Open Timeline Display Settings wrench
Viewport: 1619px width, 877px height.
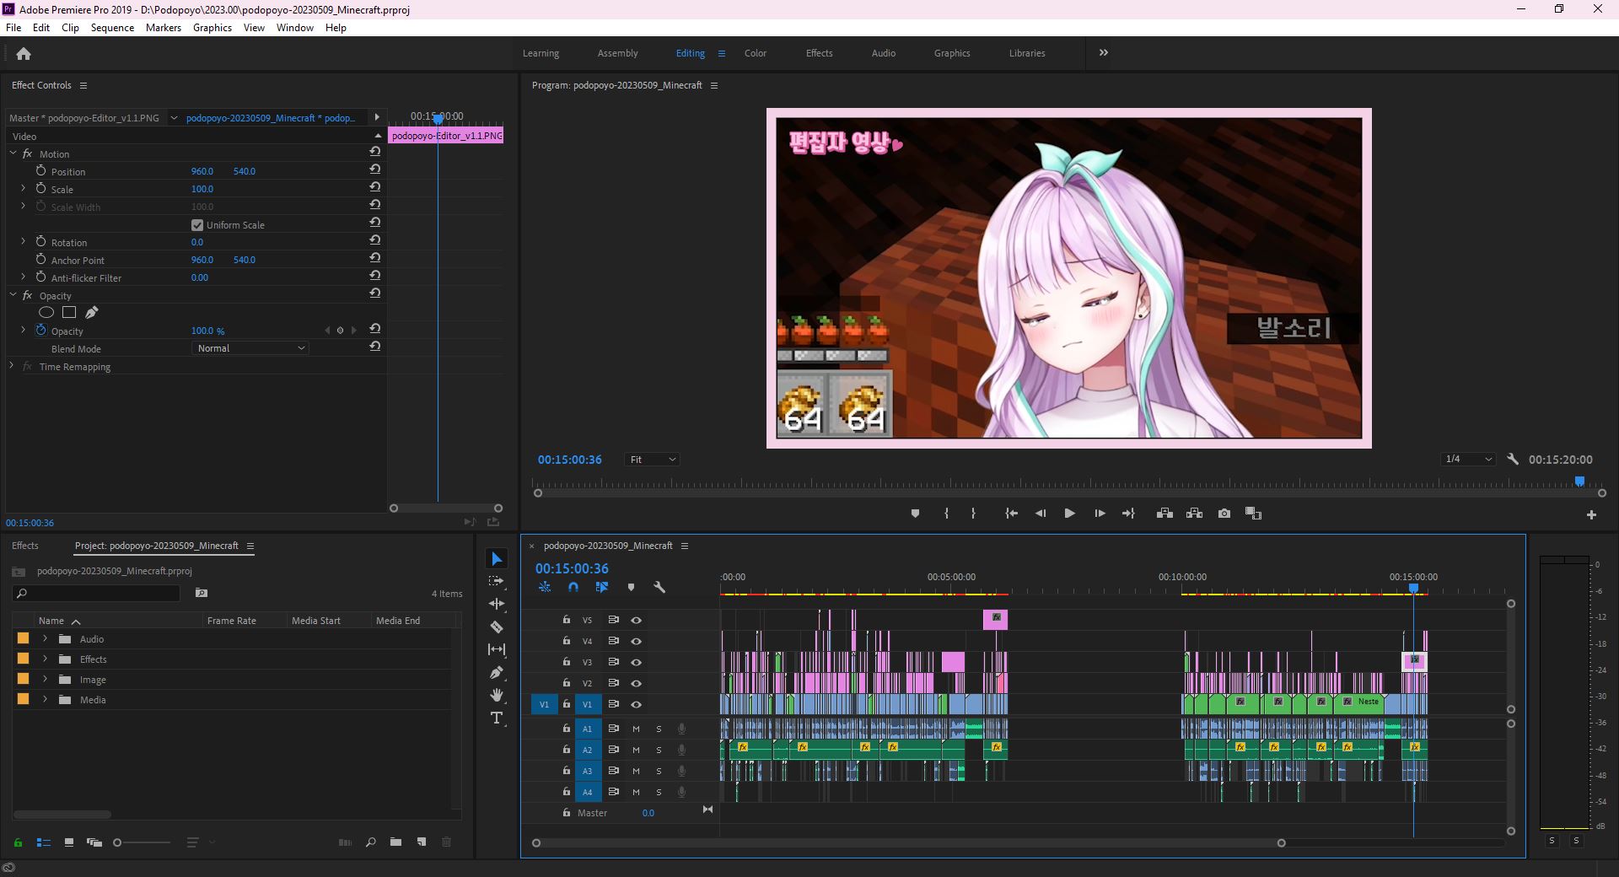[x=659, y=587]
